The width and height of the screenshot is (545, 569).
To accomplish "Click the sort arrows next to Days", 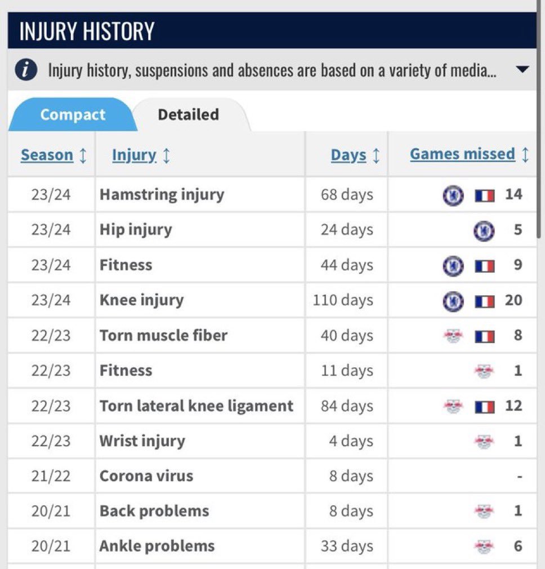I will [x=377, y=155].
